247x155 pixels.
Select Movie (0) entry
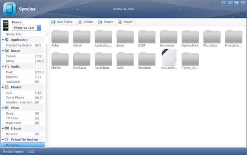click(23, 113)
